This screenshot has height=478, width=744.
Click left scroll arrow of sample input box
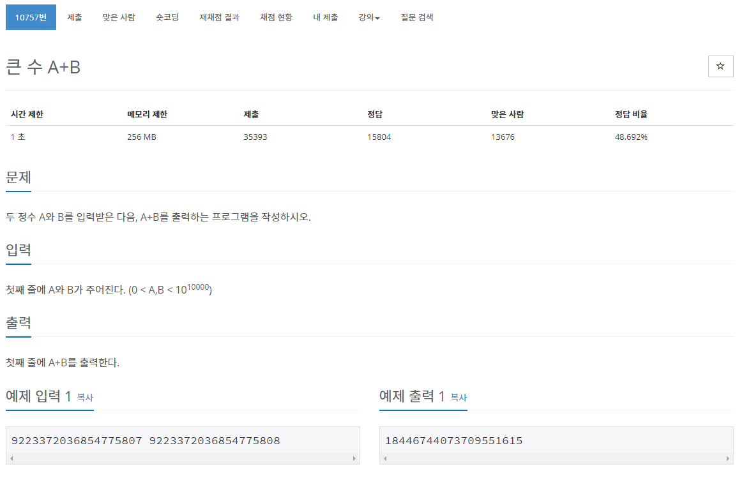coord(11,459)
